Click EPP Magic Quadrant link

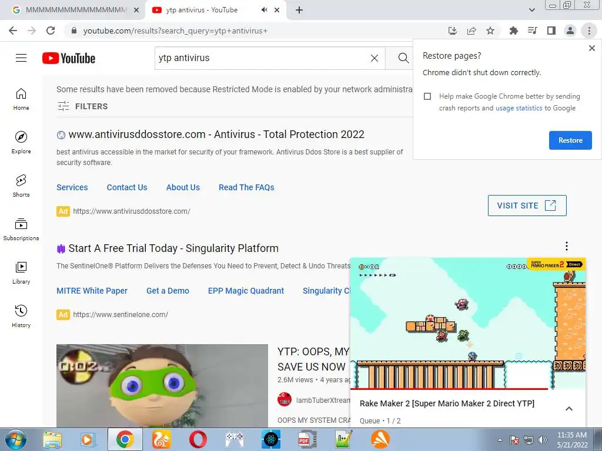click(x=246, y=291)
